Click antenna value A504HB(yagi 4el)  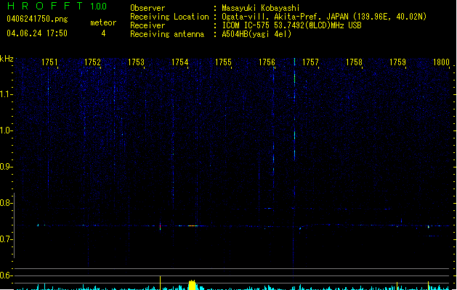point(256,34)
